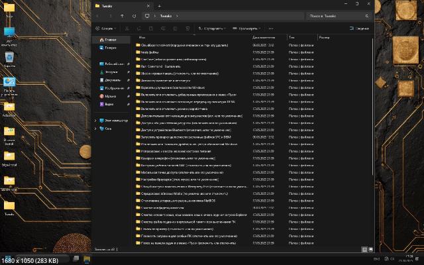
Task: Open the See more ellipsis menu
Action: tap(270, 28)
